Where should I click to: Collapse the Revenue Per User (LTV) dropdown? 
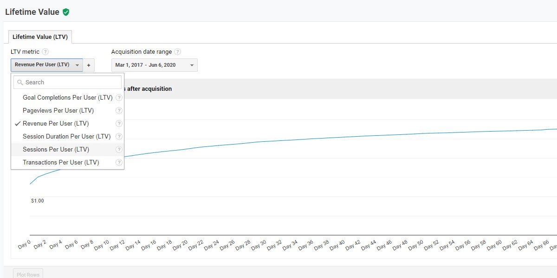(x=46, y=65)
